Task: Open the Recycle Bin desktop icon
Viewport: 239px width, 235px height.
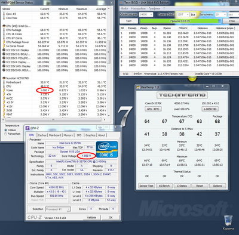Action: pyautogui.click(x=228, y=221)
